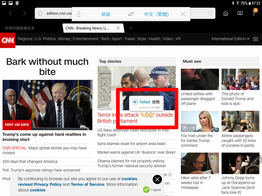Open Johnny Depp Disneyland photo thumbnail
The height and width of the screenshot is (196, 262).
(x=240, y=163)
